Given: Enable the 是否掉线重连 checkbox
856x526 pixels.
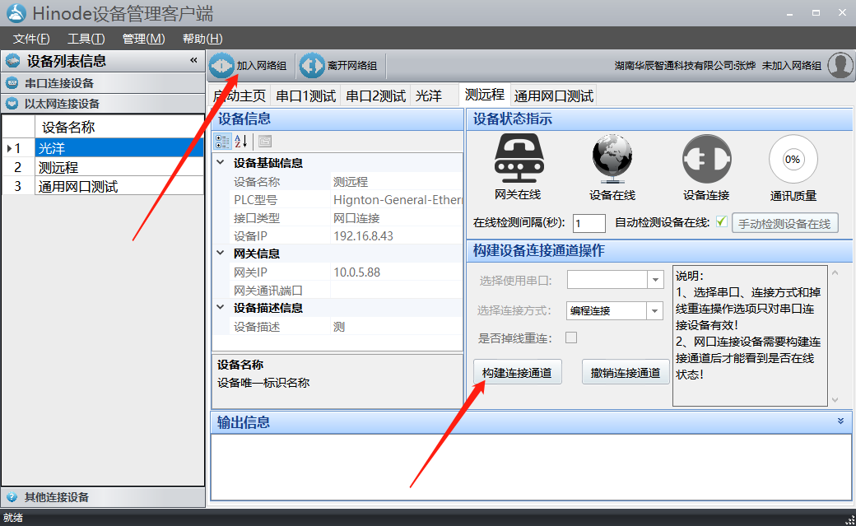Looking at the screenshot, I should coord(571,337).
